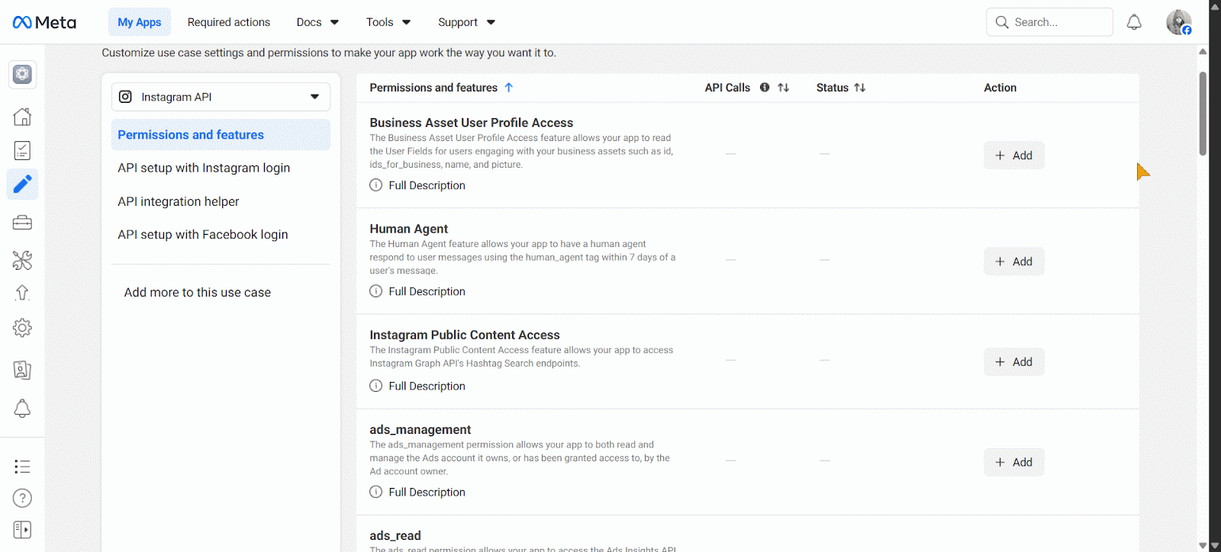
Task: Click the upward arrow Publish icon
Action: coord(22,293)
